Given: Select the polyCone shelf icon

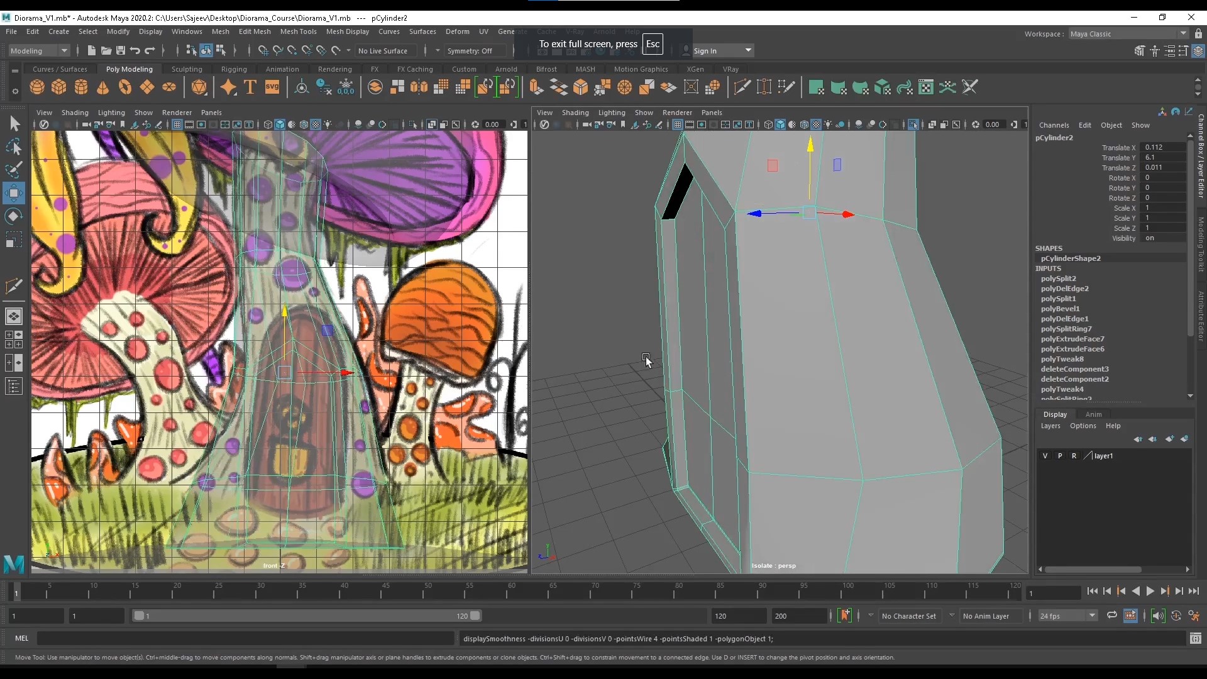Looking at the screenshot, I should (x=102, y=87).
